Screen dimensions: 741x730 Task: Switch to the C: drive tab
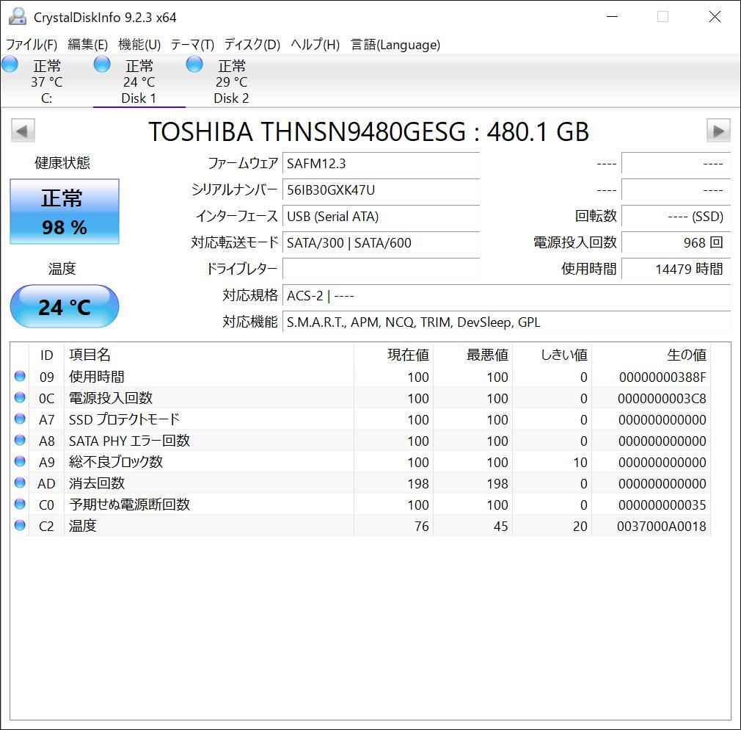click(x=46, y=81)
